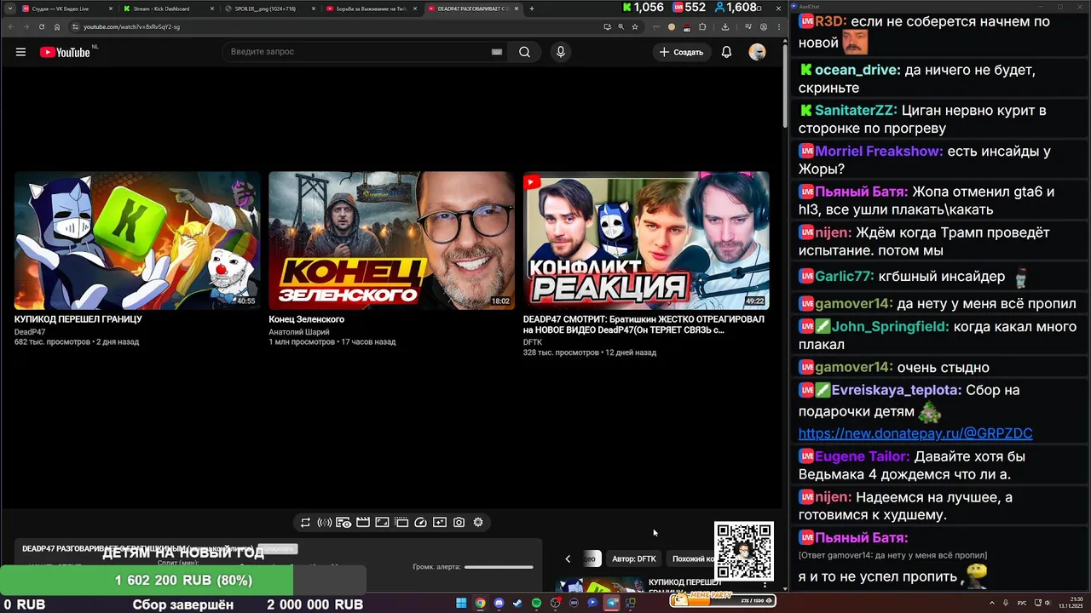Open a new browser tab with plus
Screen dimensions: 1091x613
tap(532, 9)
